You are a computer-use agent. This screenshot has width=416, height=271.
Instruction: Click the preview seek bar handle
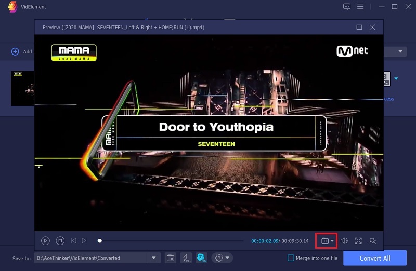[x=100, y=241]
